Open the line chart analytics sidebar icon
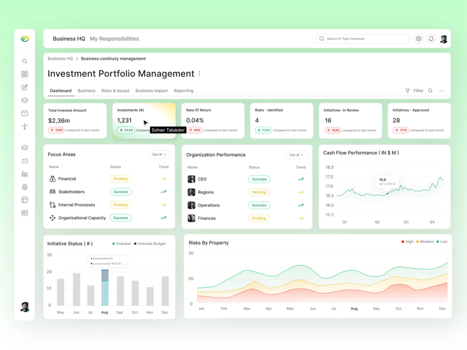The width and height of the screenshot is (467, 350). (x=25, y=161)
